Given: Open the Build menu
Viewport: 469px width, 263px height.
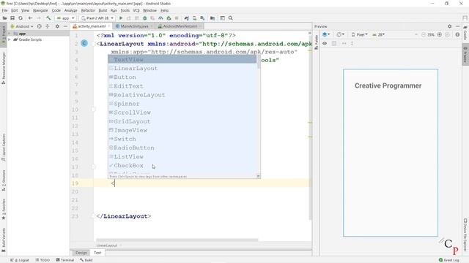Looking at the screenshot, I should point(103,10).
